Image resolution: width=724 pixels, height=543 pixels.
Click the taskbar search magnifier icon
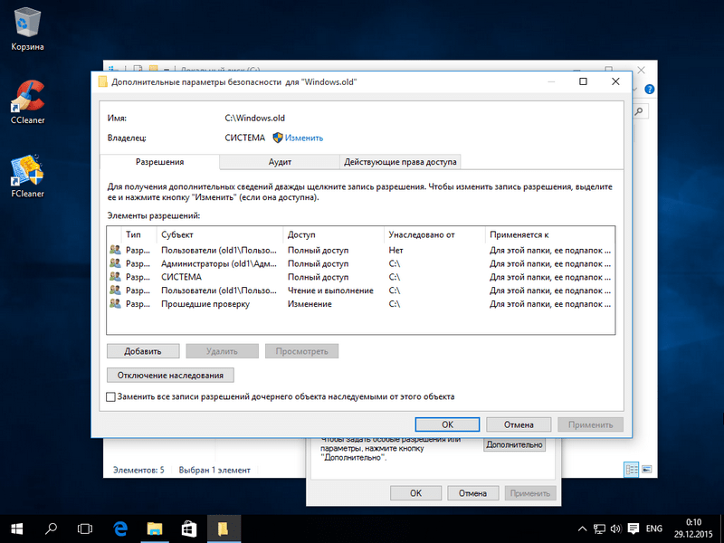click(52, 527)
